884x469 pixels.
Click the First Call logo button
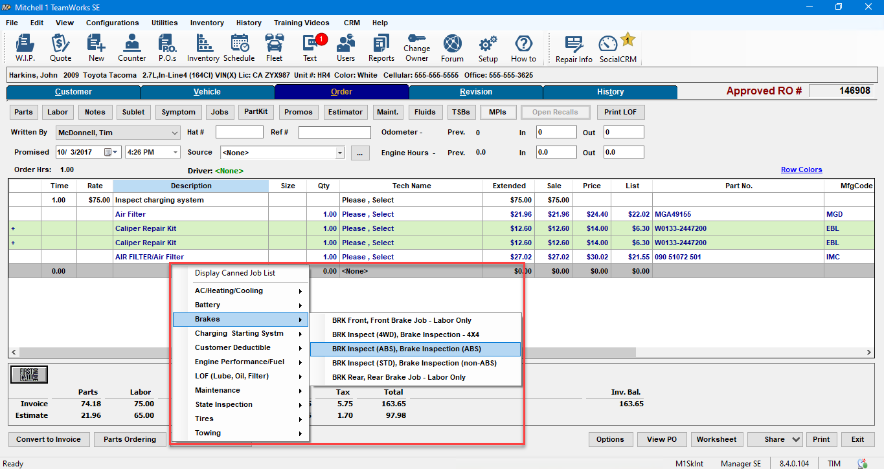click(x=29, y=375)
